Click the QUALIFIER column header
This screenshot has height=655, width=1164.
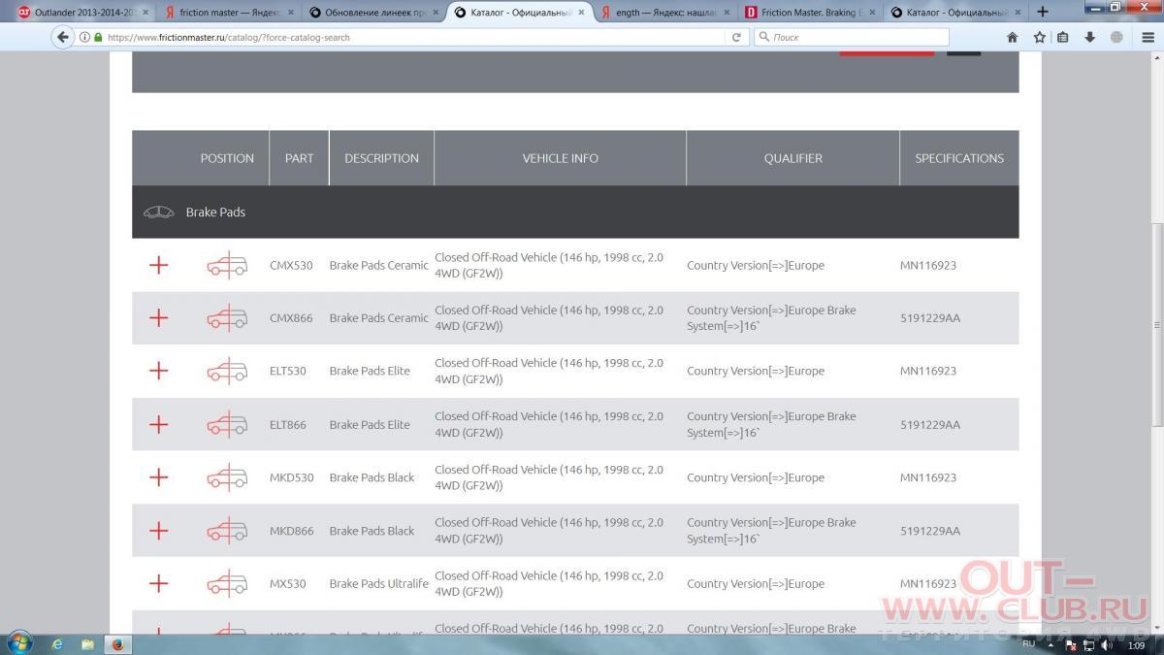click(792, 158)
